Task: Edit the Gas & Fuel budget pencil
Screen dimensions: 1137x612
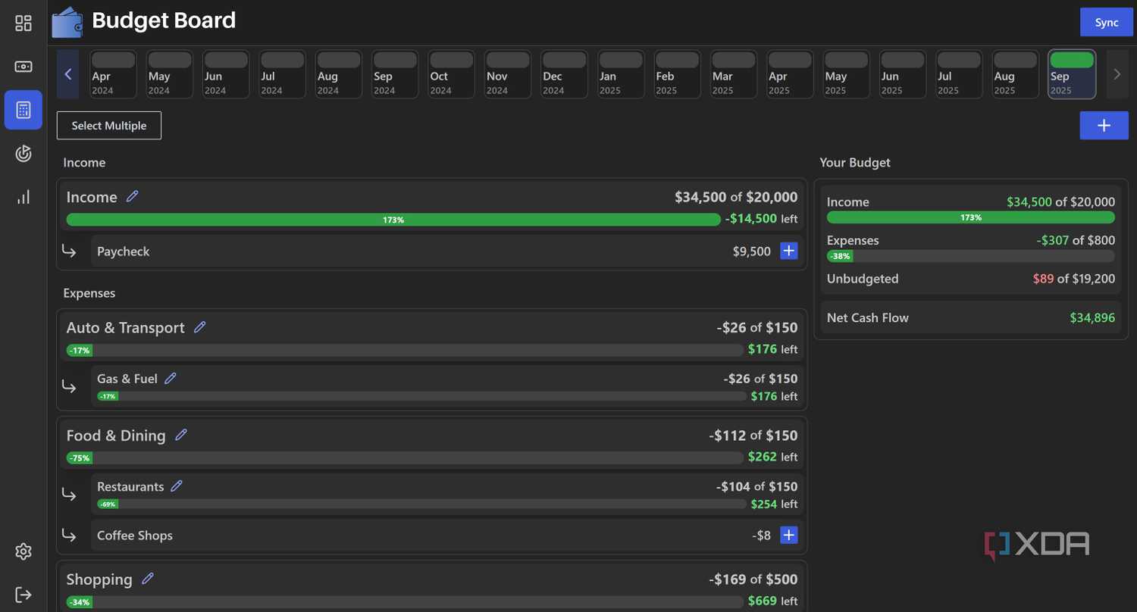Action: pyautogui.click(x=171, y=378)
